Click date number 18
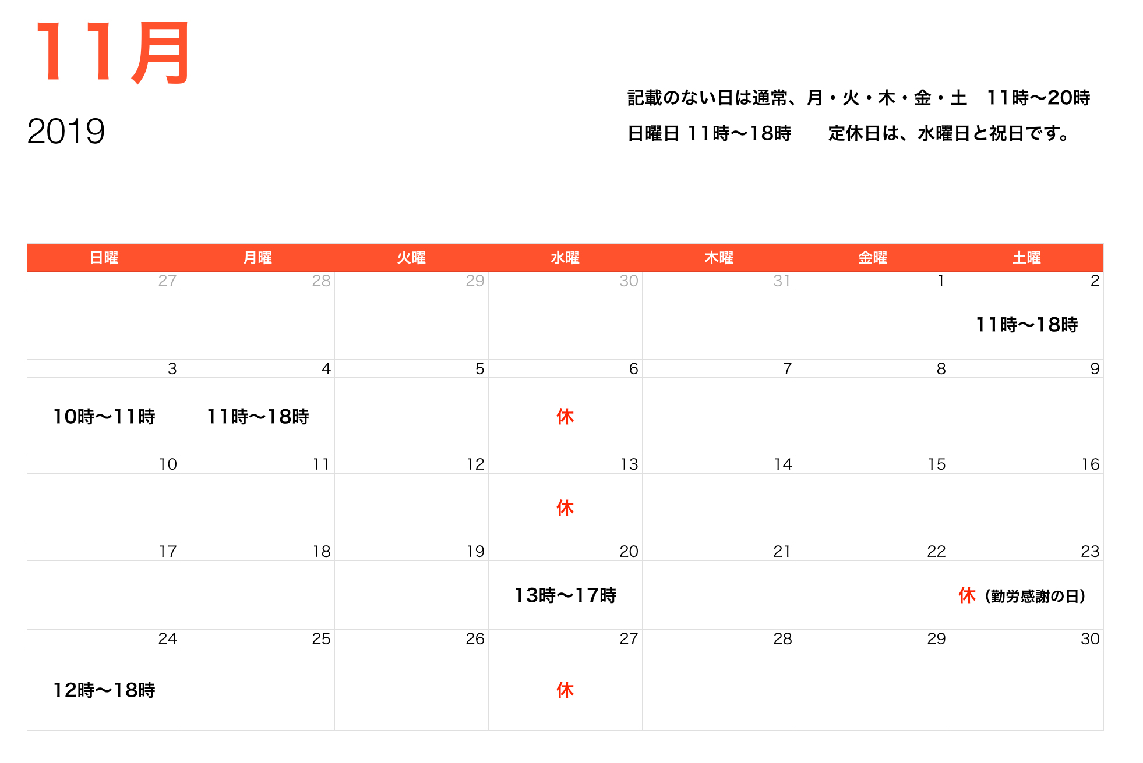The image size is (1143, 763). 322,552
